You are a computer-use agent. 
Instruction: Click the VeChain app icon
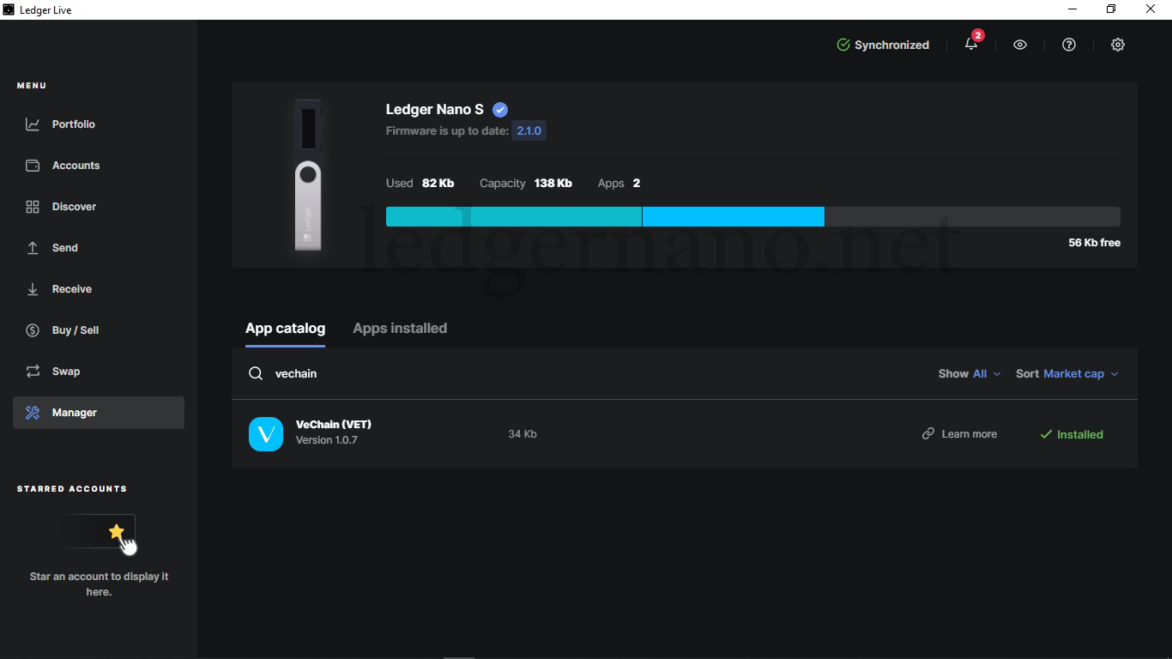[x=266, y=434]
